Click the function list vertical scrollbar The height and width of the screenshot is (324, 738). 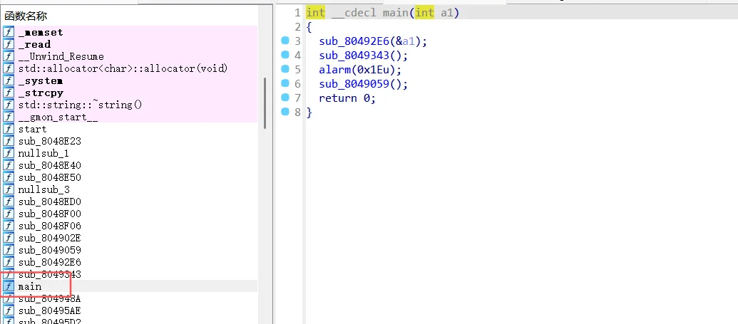[x=265, y=103]
